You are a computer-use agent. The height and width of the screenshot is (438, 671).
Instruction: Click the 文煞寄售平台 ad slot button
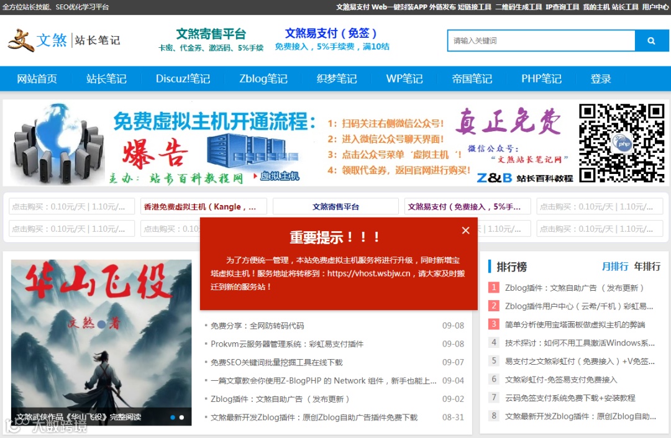click(x=335, y=207)
